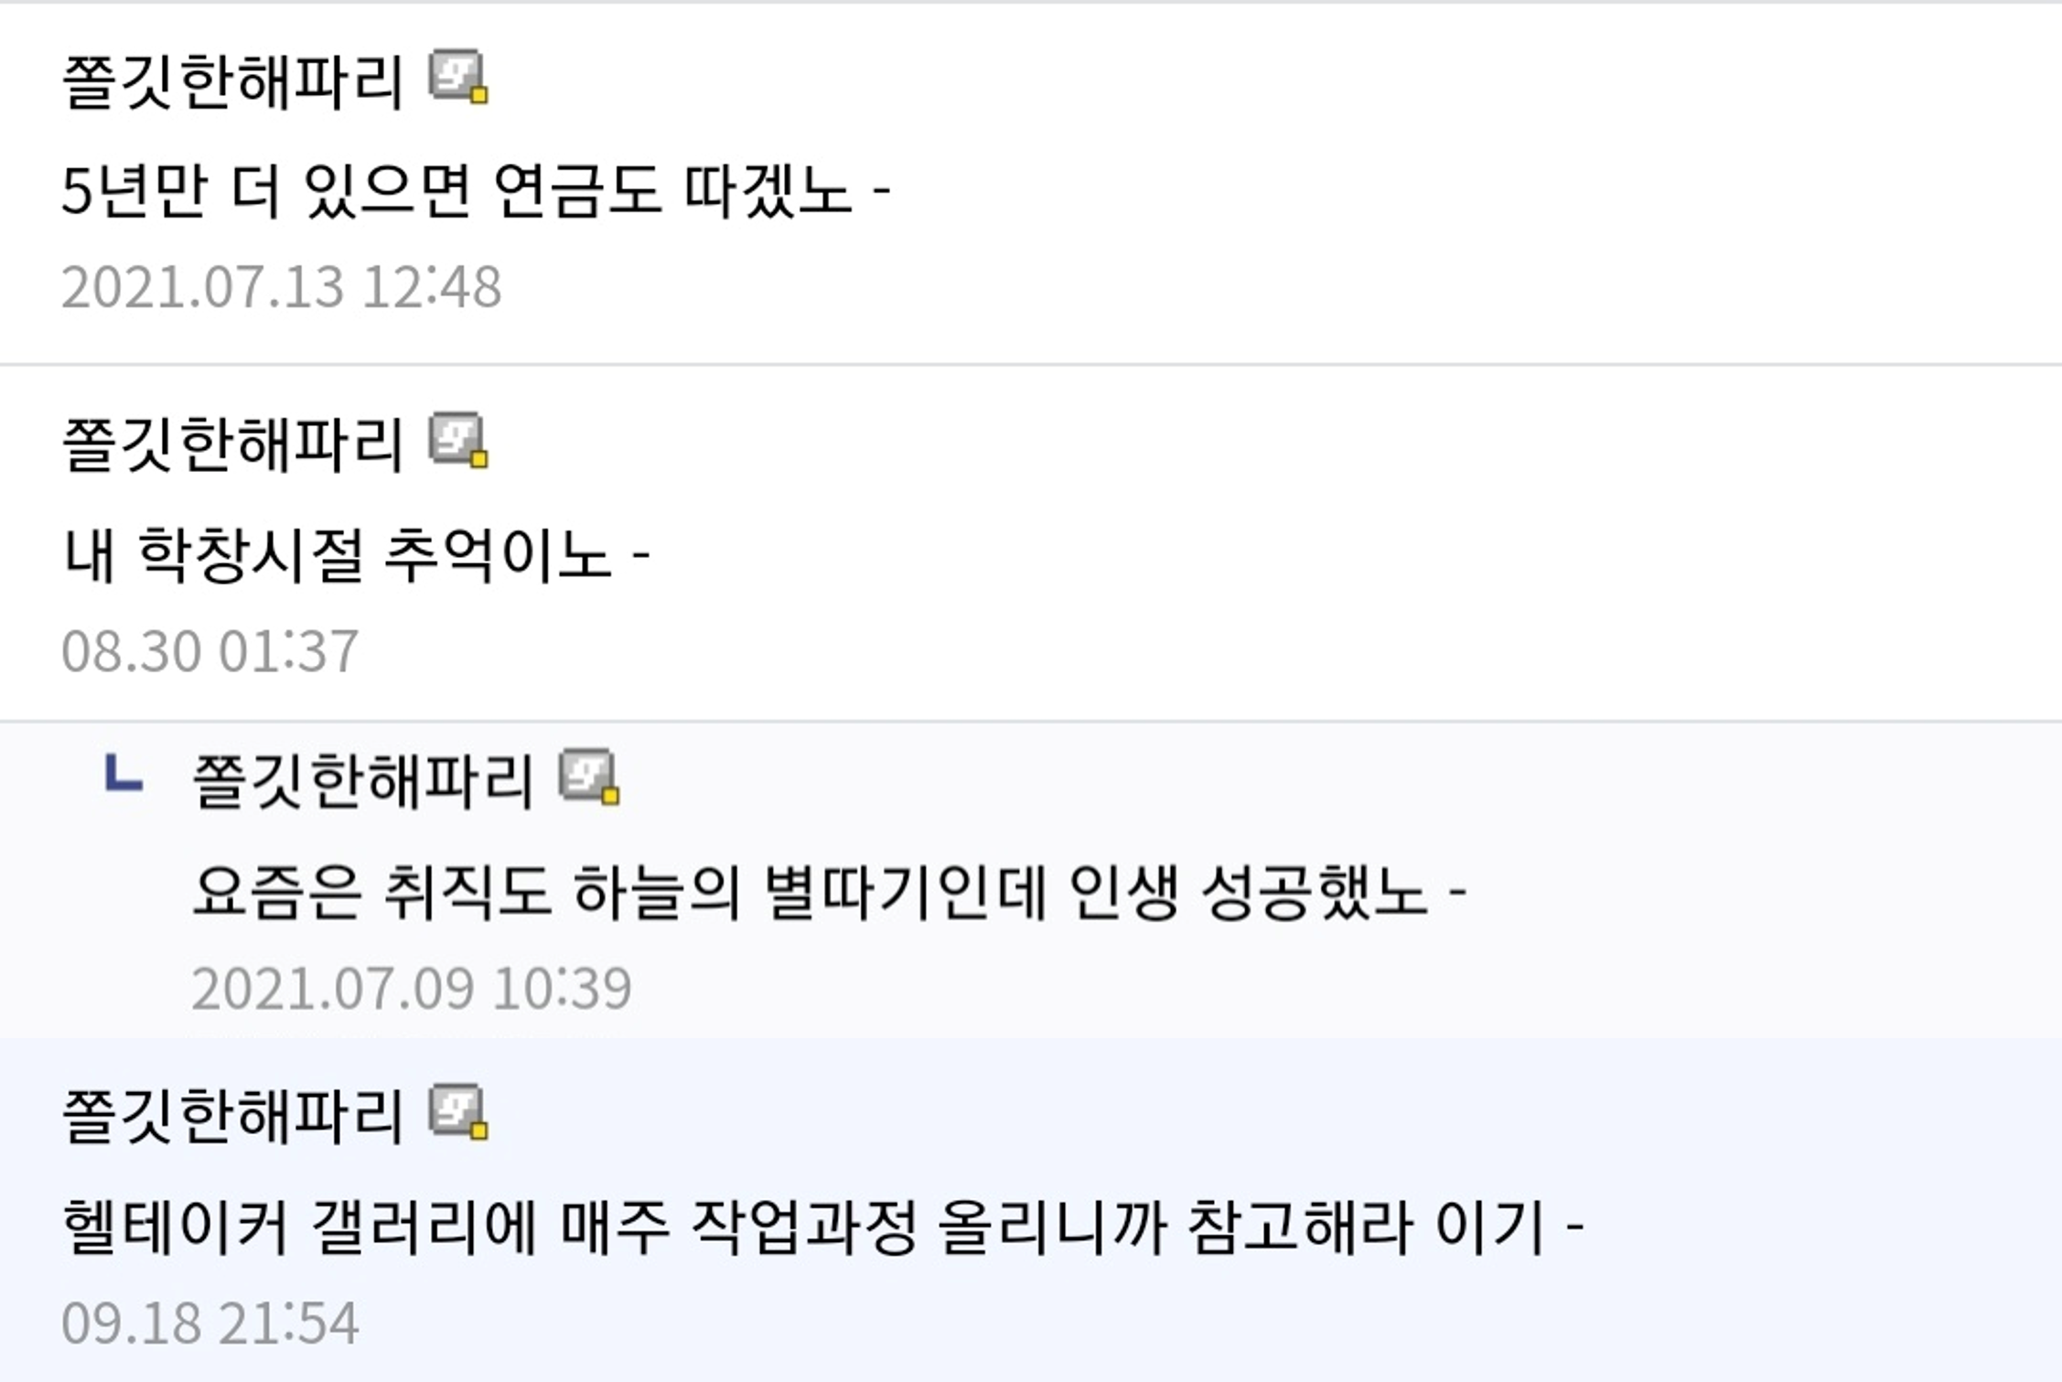Click the word '헬테이커' in the last comment
This screenshot has height=1382, width=2062.
click(x=176, y=1227)
